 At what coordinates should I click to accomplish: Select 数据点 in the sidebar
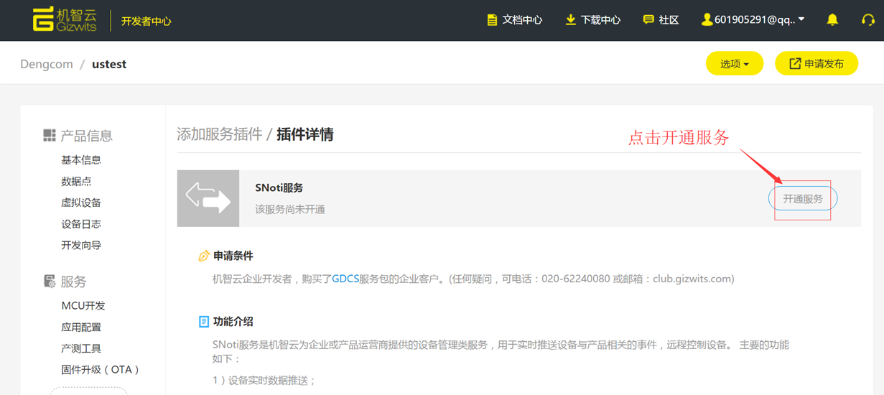[76, 182]
